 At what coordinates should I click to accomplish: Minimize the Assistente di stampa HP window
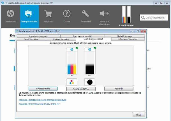[156, 3]
